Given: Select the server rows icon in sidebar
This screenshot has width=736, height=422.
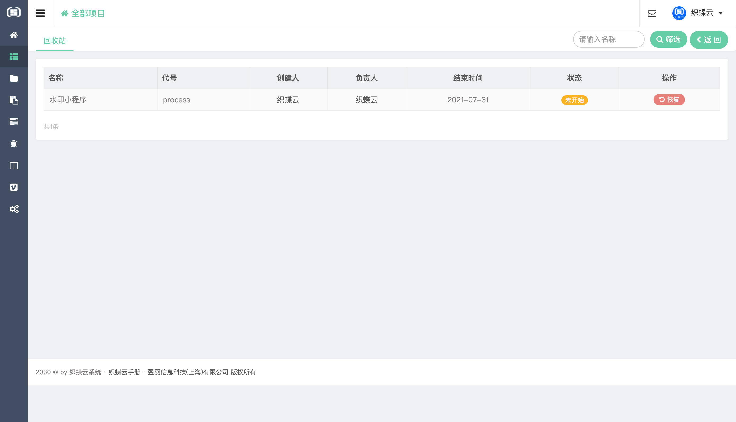Looking at the screenshot, I should point(14,122).
